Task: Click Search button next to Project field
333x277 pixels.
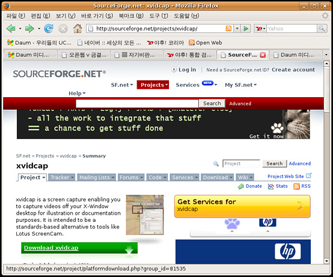Action: click(274, 164)
